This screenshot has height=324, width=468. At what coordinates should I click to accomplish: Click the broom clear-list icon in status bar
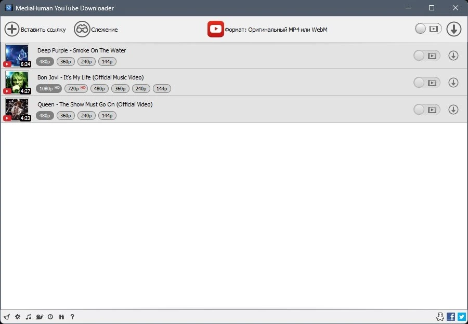(7, 317)
